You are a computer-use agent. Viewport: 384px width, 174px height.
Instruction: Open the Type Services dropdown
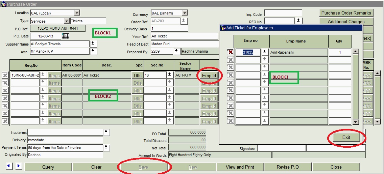(67, 21)
